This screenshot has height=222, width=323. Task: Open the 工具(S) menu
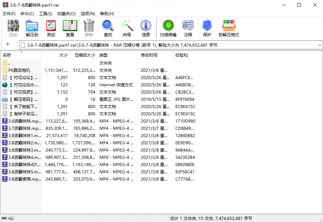(45, 14)
